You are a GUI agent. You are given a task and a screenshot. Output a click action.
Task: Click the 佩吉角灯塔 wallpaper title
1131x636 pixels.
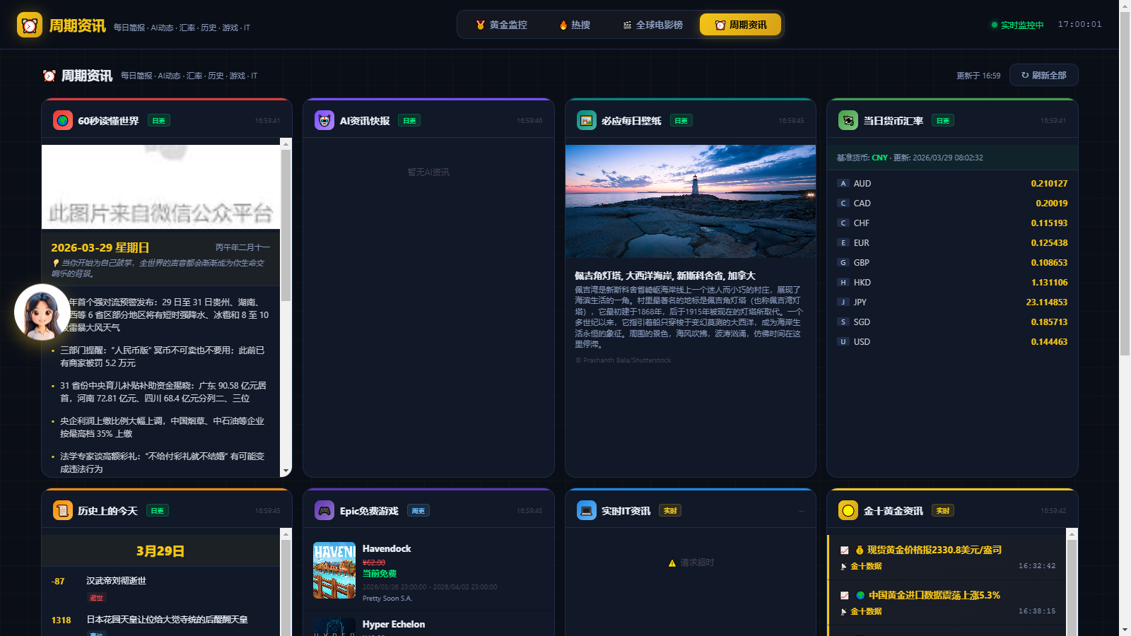coord(664,276)
